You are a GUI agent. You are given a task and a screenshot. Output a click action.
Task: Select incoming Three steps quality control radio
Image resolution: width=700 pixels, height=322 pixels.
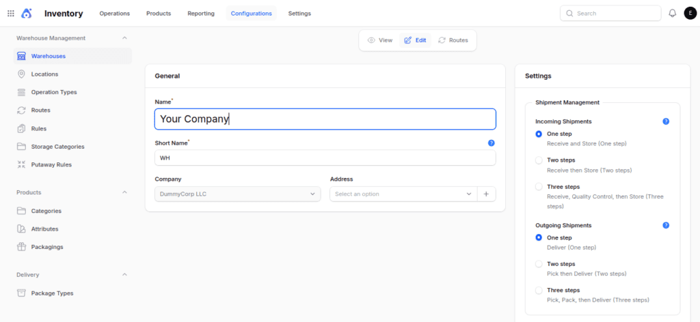(x=539, y=187)
